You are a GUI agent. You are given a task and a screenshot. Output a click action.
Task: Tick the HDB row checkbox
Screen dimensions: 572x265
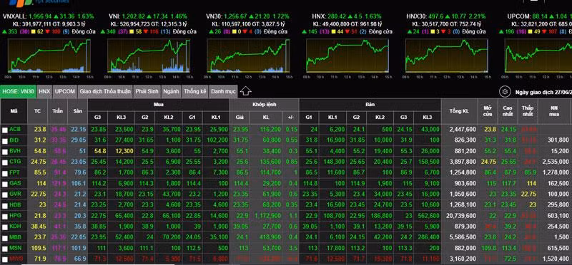(4, 205)
